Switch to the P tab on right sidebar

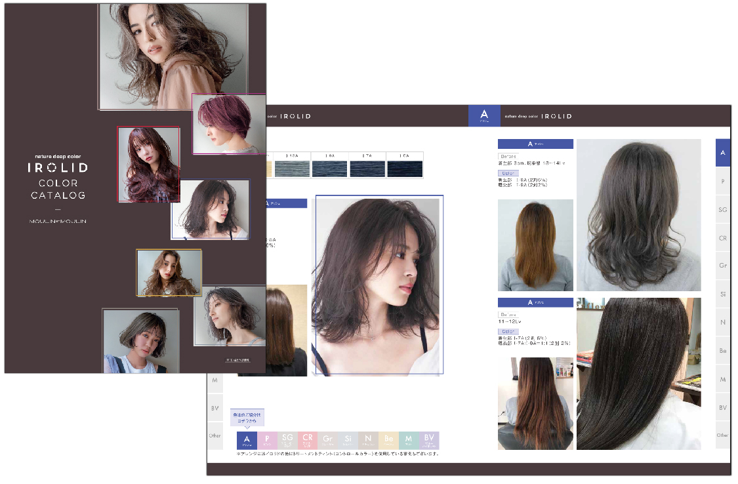click(x=722, y=181)
